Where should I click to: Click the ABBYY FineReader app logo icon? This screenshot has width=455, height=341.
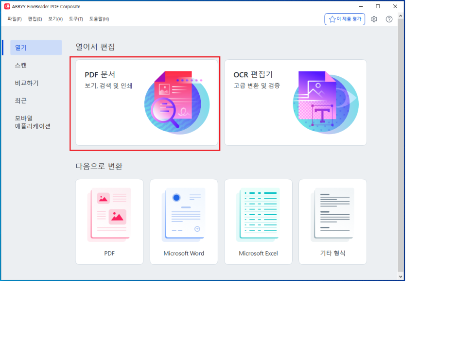[x=7, y=6]
